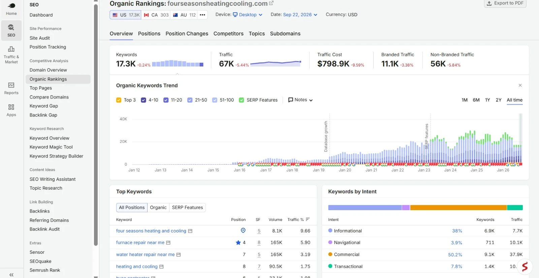The height and width of the screenshot is (278, 539).
Task: Switch to the Positions tab
Action: (x=149, y=34)
